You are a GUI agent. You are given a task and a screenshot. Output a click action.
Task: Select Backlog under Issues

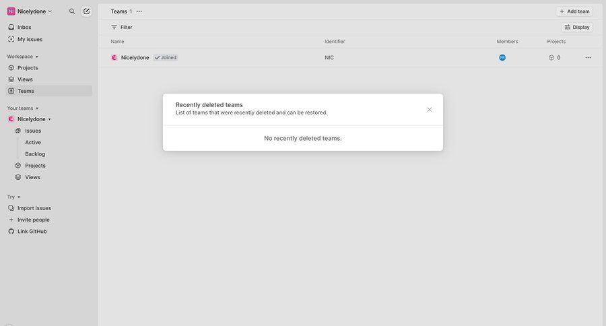[35, 154]
